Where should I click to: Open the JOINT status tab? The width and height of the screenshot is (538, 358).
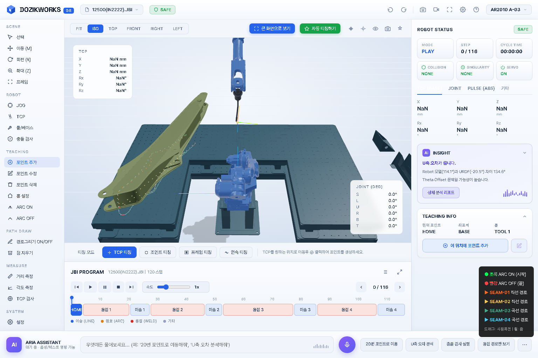455,88
